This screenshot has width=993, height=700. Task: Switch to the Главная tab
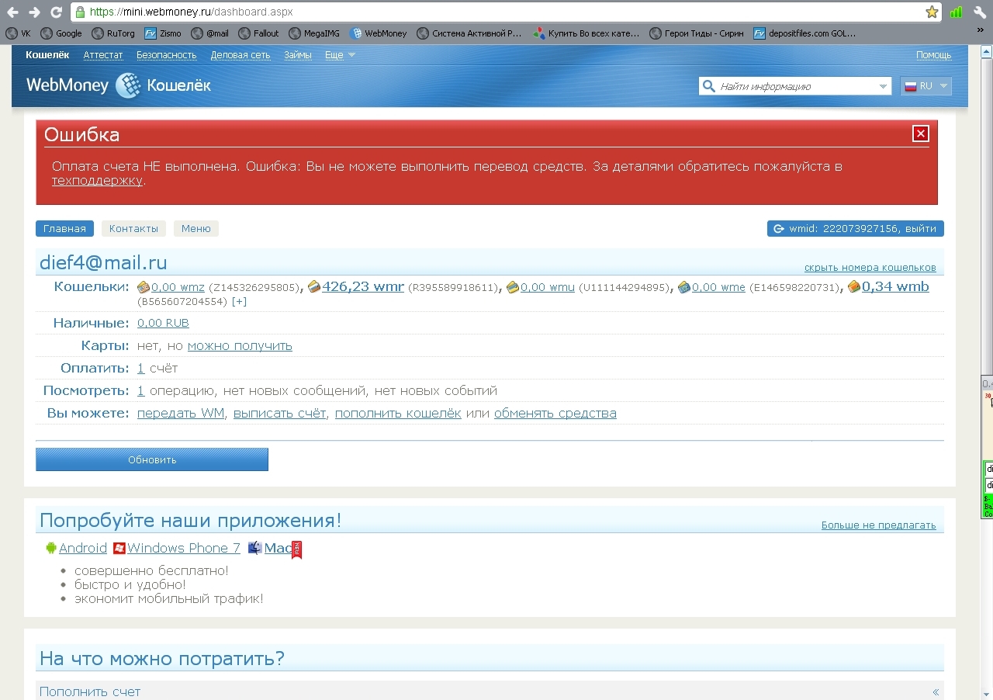pos(64,229)
